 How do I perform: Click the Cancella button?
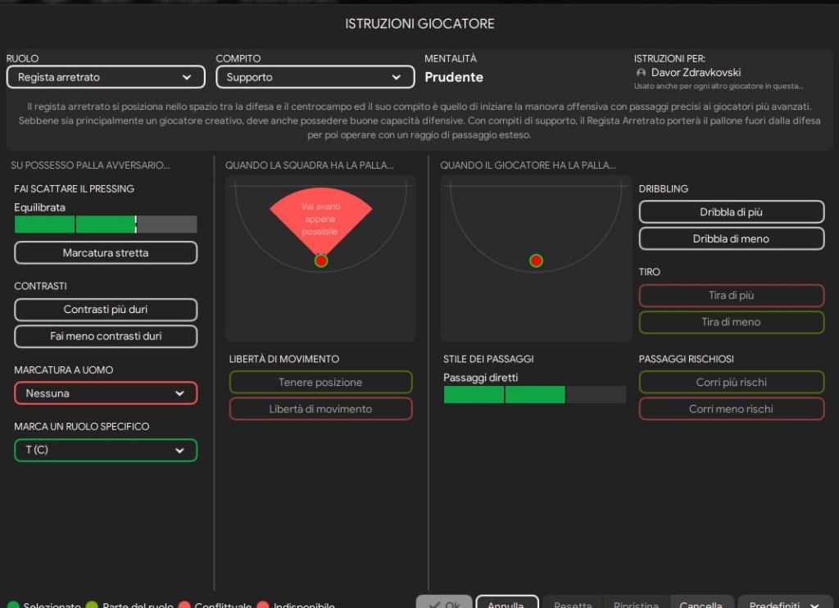(x=701, y=605)
